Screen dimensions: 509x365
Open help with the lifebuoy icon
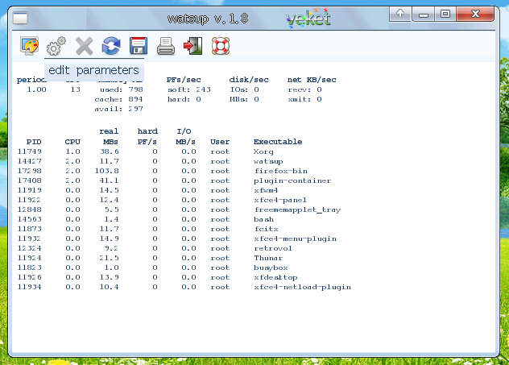[221, 46]
